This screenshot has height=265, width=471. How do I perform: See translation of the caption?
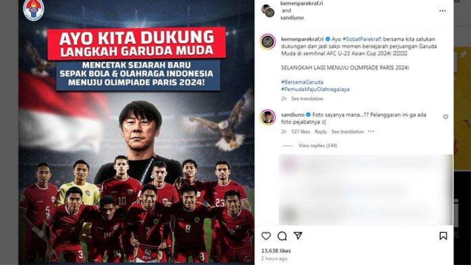pos(307,99)
